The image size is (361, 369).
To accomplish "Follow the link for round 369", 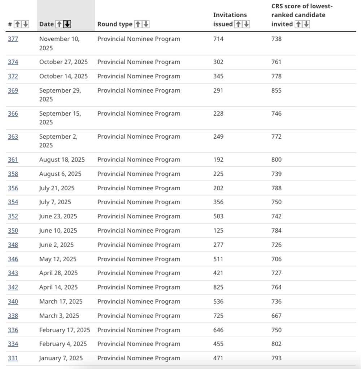I will (x=13, y=90).
